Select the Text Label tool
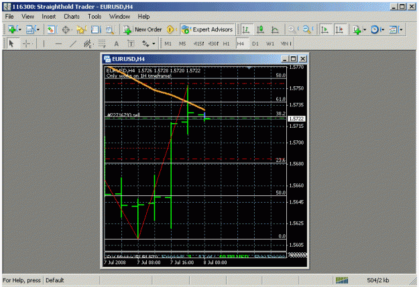Screen dimensions: 419x287 [x=131, y=43]
